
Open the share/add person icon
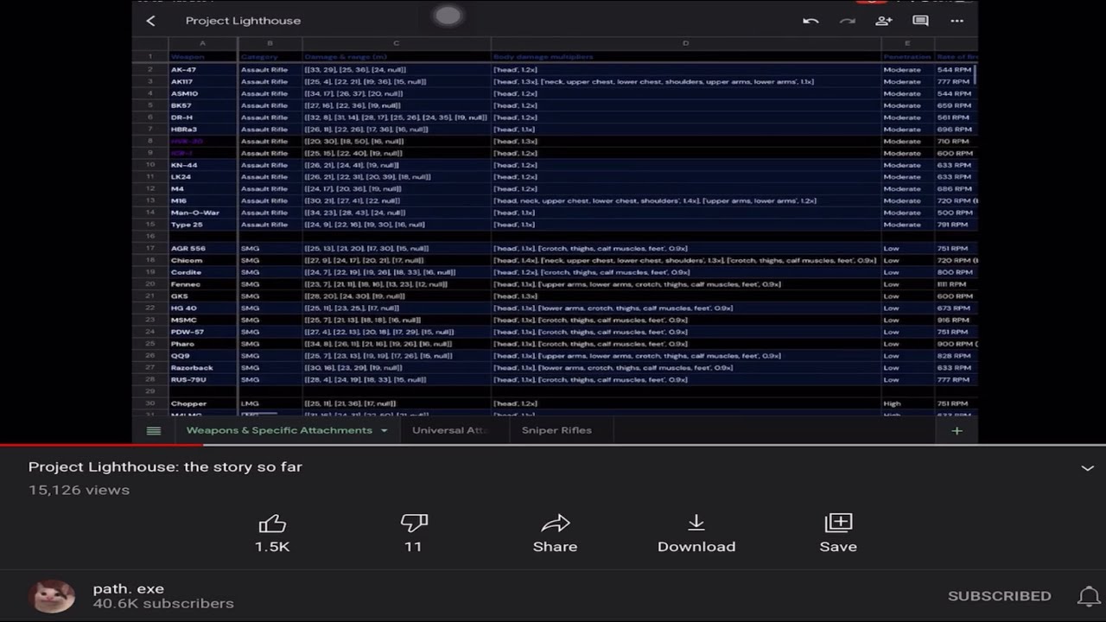click(x=883, y=21)
